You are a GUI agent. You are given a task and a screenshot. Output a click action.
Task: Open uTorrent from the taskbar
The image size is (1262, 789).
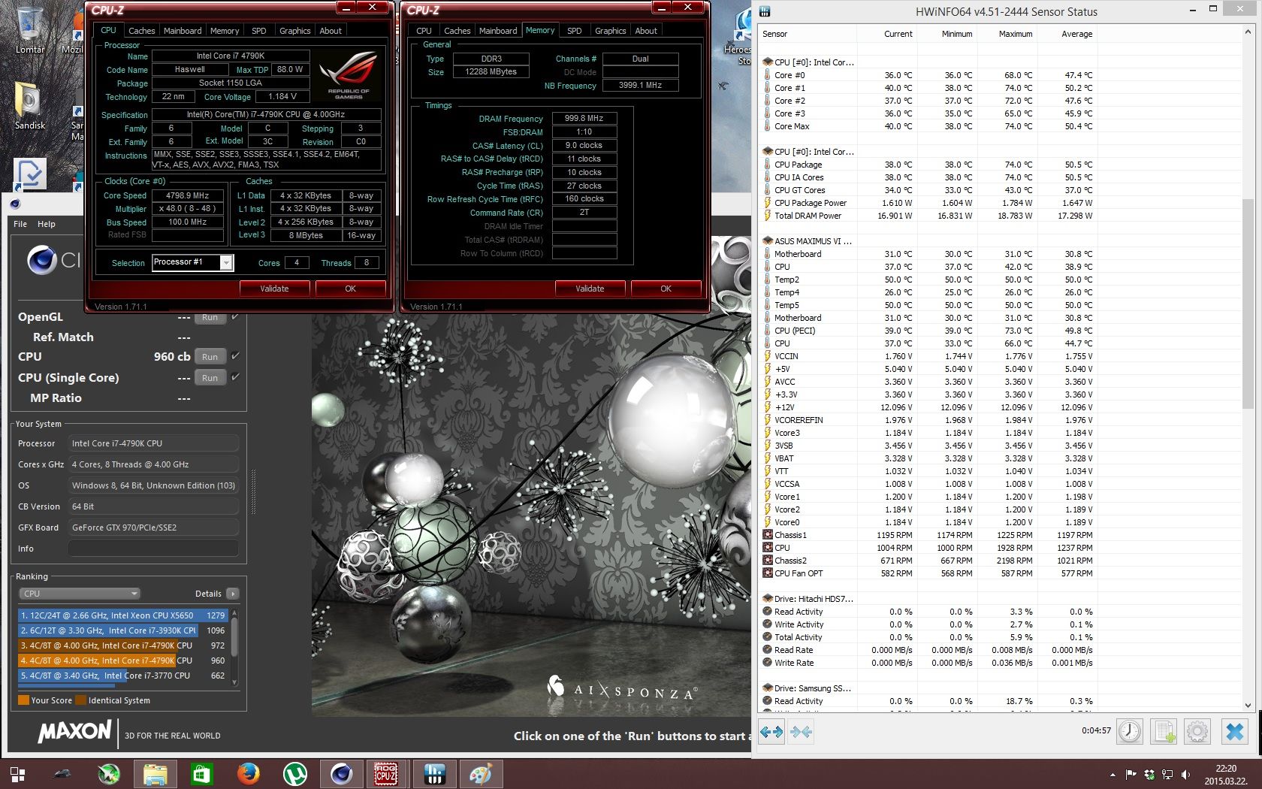point(294,774)
